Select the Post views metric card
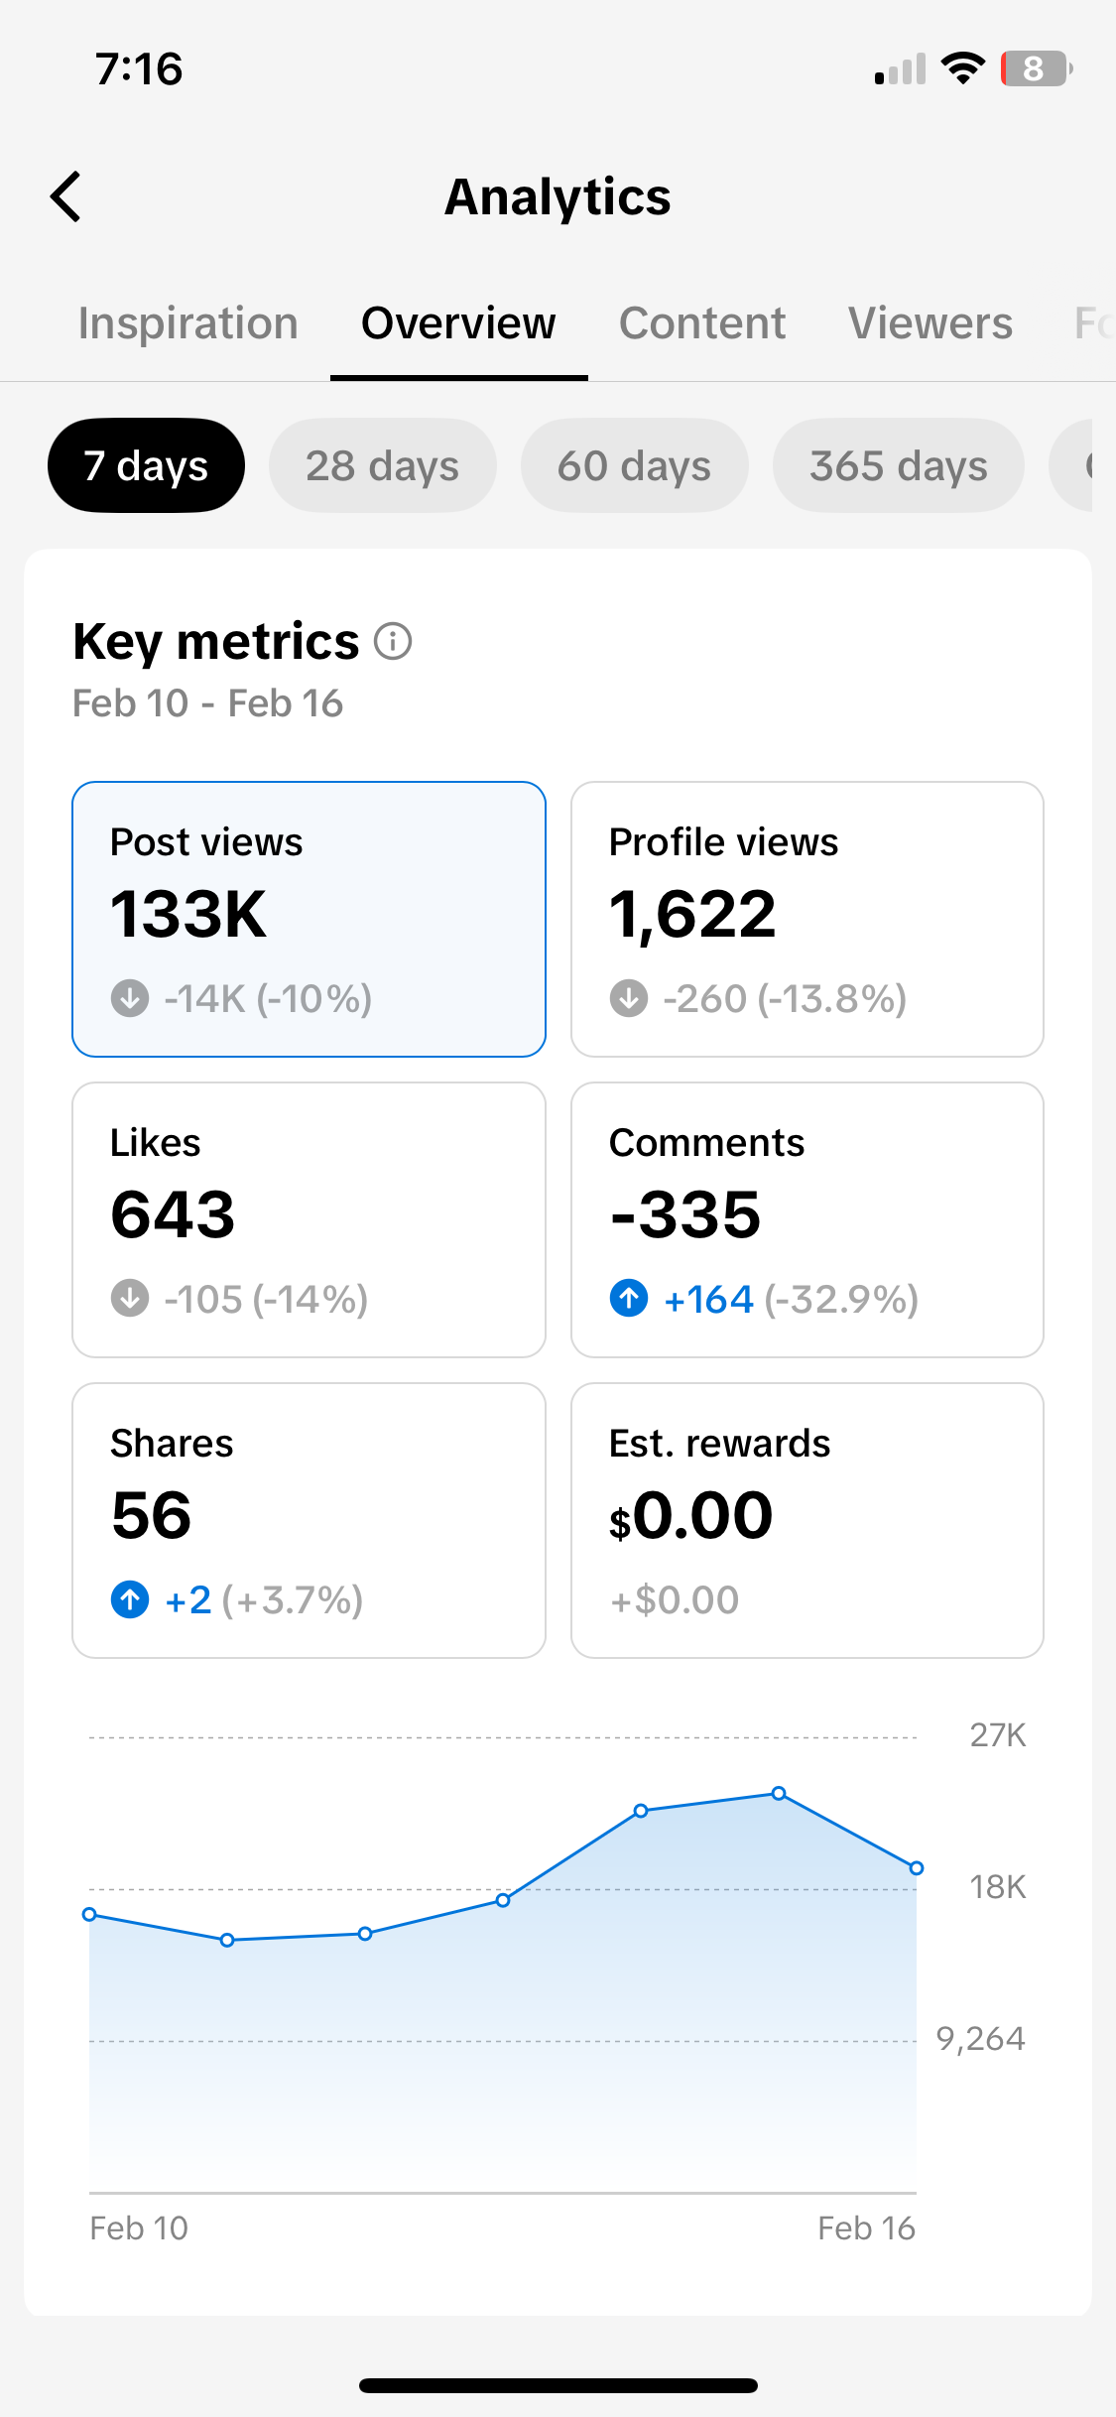 click(309, 919)
